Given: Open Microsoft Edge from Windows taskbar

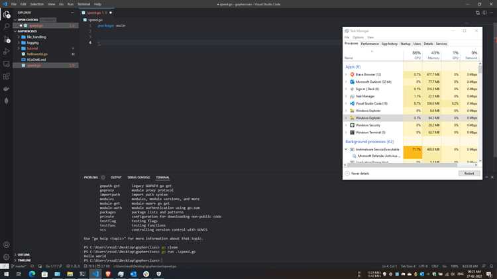Looking at the screenshot, I should click(x=32, y=274).
